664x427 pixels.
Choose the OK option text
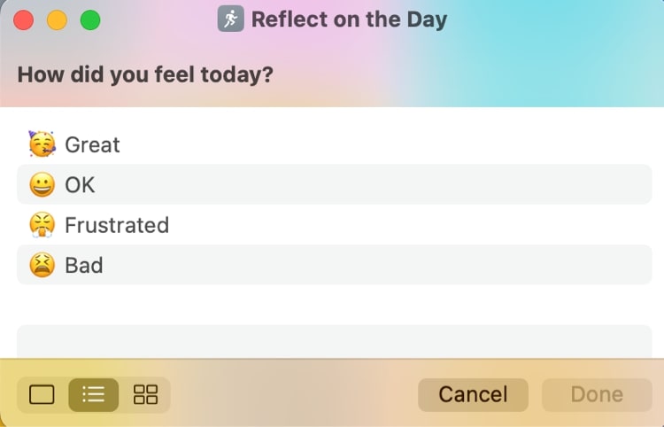pyautogui.click(x=80, y=185)
